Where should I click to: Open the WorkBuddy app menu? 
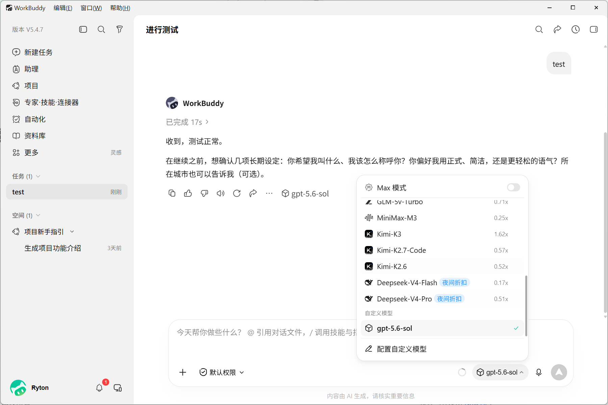tap(26, 8)
